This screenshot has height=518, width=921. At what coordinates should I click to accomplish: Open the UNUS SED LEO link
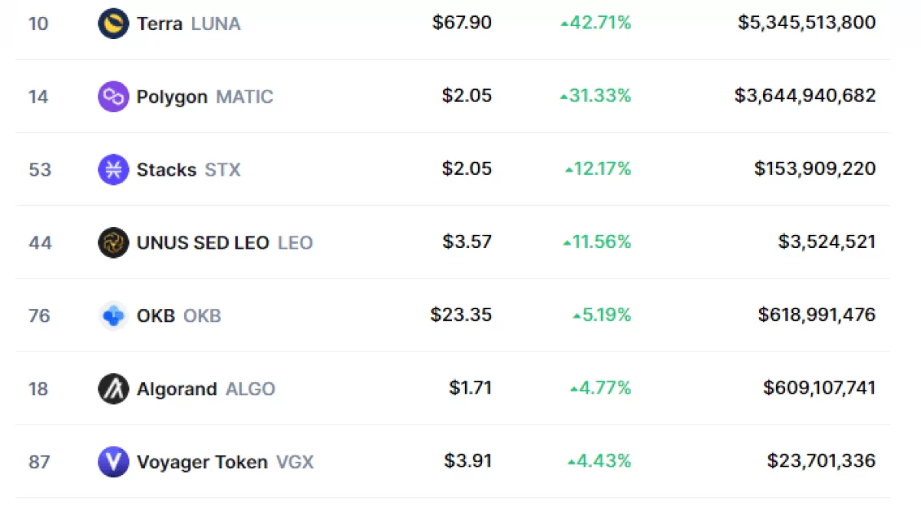pos(203,243)
